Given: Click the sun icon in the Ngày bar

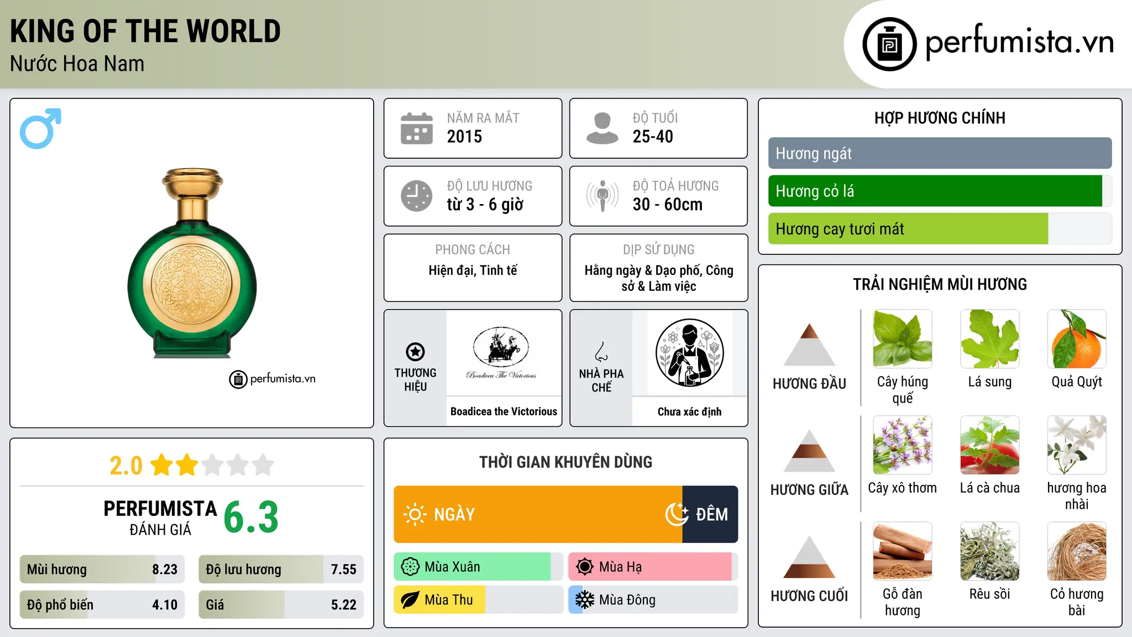Looking at the screenshot, I should 415,514.
